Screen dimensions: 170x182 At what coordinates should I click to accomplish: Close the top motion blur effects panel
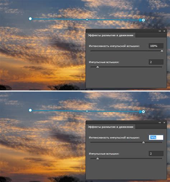(x=164, y=31)
